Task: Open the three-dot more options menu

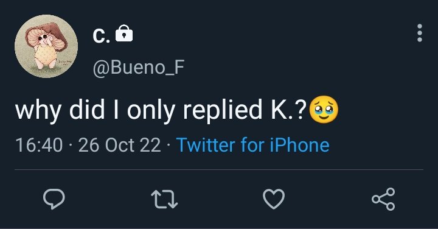Action: (x=420, y=33)
